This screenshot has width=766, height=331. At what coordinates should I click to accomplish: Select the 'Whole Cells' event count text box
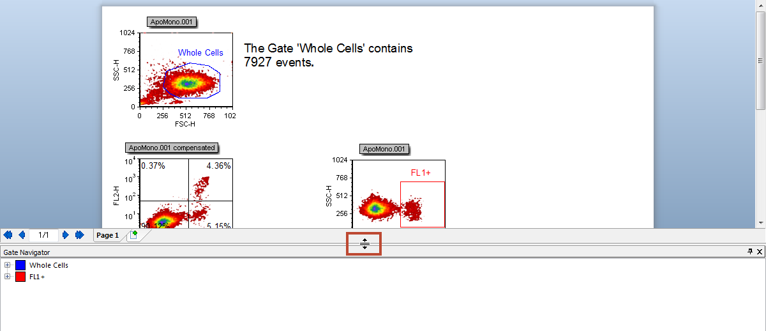[328, 56]
